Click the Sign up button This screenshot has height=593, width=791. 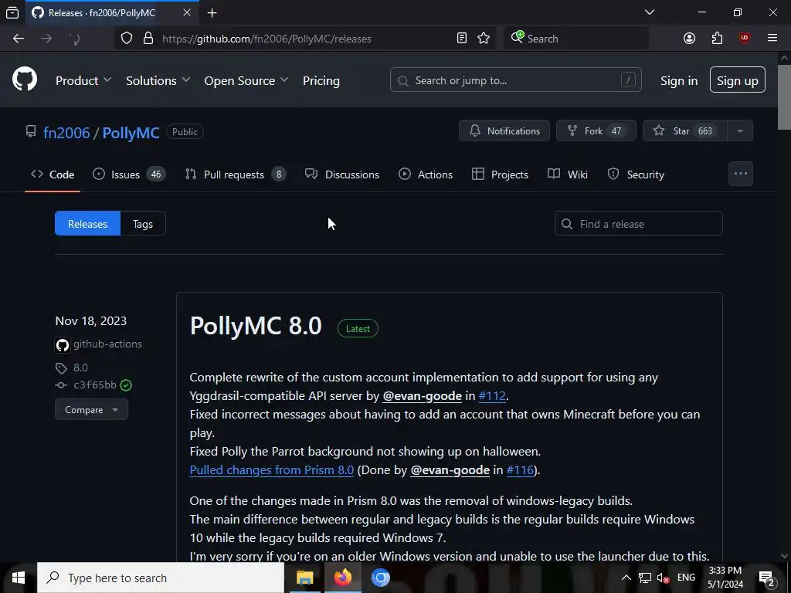coord(738,80)
